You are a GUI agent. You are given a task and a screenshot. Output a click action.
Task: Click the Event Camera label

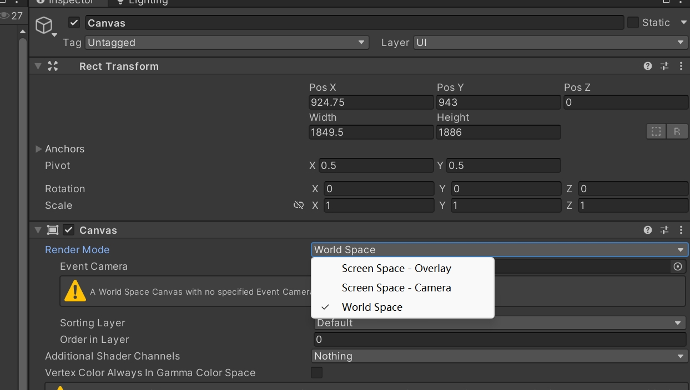pos(94,266)
